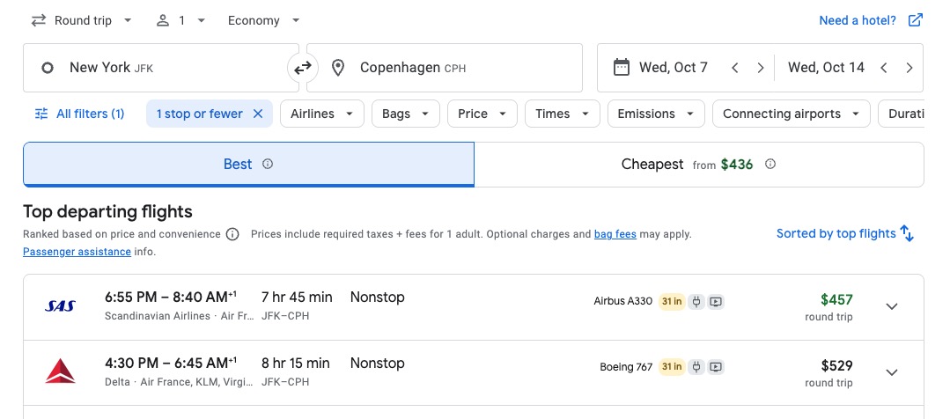950x419 pixels.
Task: Click video entertainment icon on SAS flight
Action: (716, 301)
